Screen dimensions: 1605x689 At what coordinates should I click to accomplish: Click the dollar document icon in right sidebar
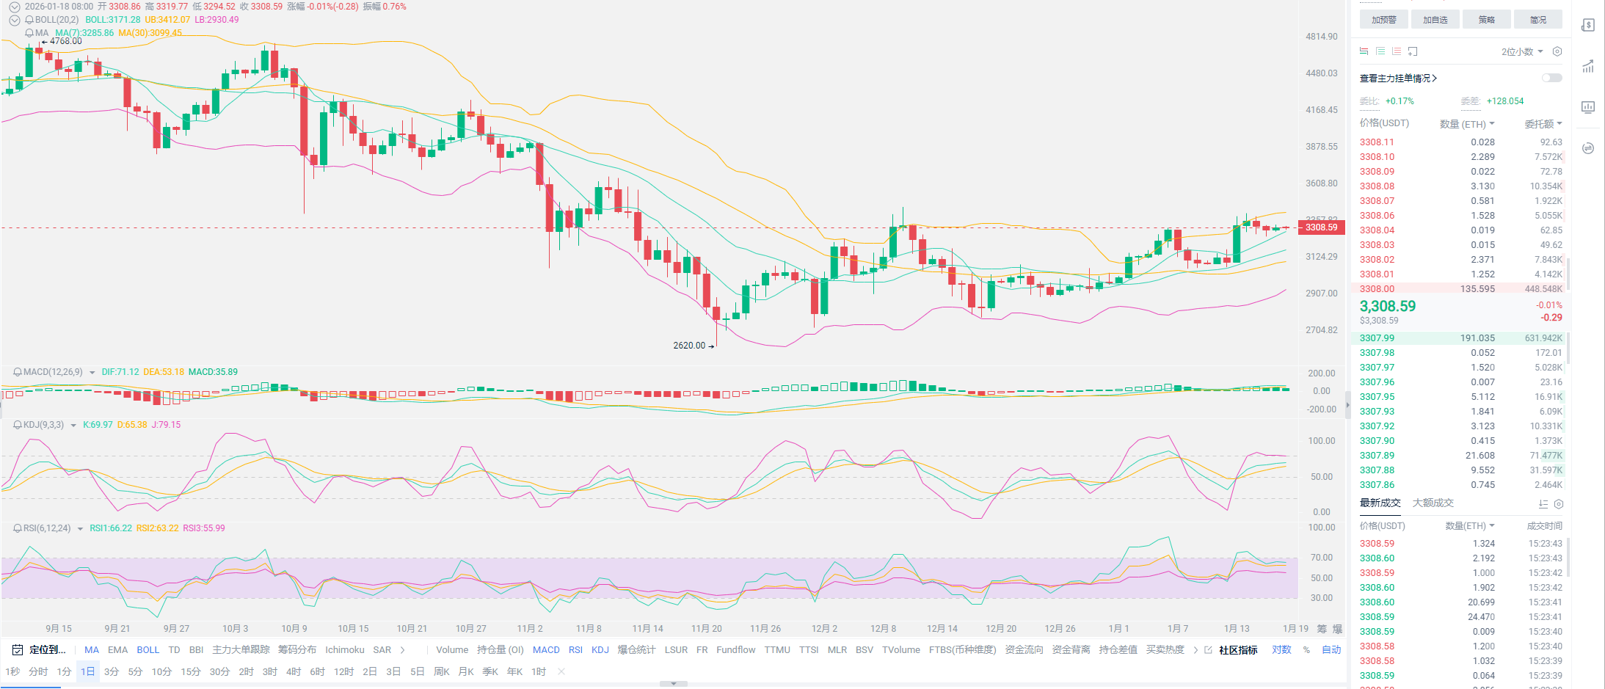click(1588, 25)
